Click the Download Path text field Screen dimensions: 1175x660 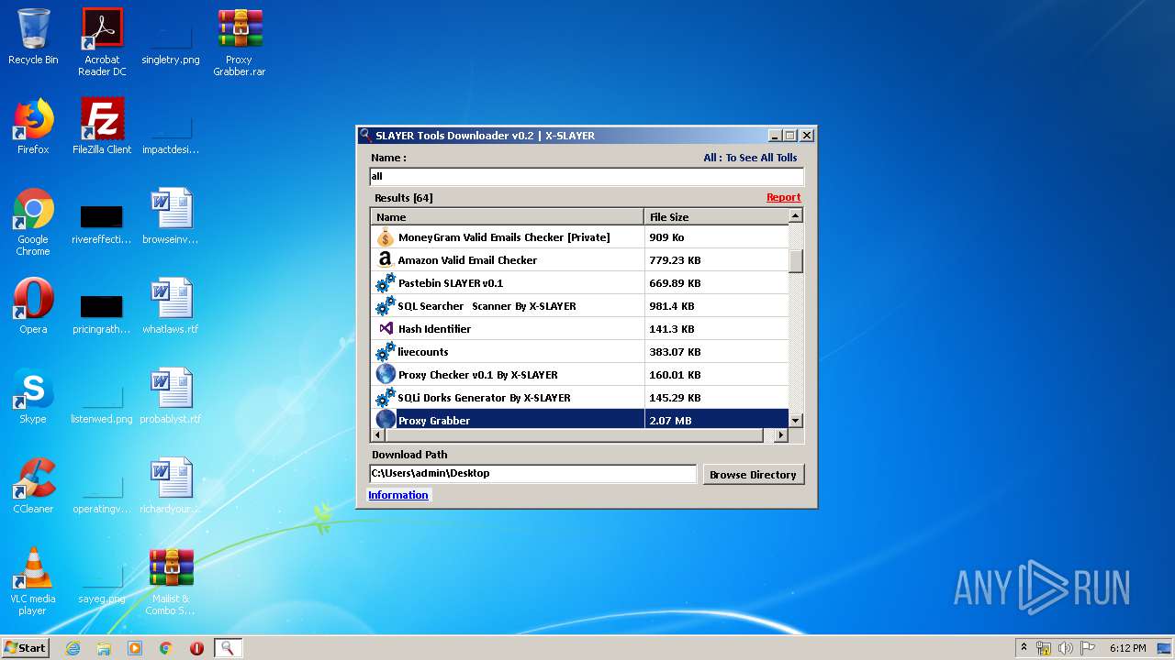pos(533,474)
